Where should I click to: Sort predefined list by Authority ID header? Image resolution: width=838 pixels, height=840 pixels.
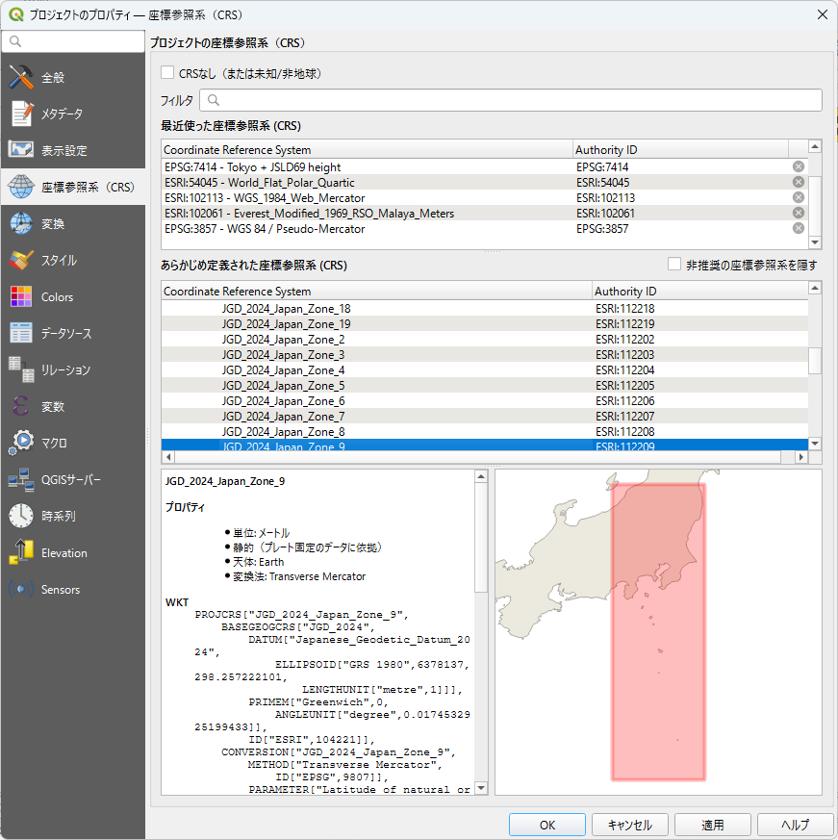coord(700,291)
